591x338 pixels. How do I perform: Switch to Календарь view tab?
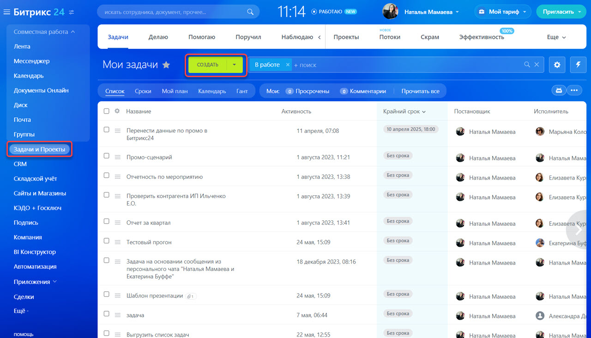click(212, 91)
